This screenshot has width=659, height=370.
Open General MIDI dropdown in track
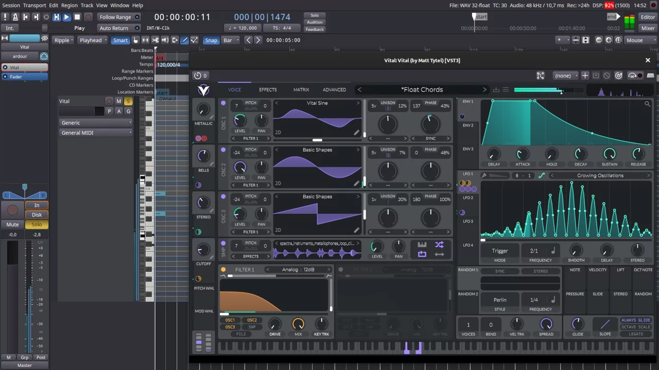pos(96,133)
